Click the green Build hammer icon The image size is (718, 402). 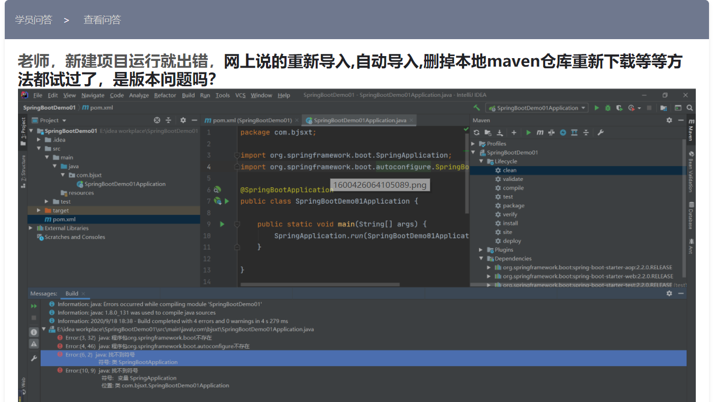477,108
